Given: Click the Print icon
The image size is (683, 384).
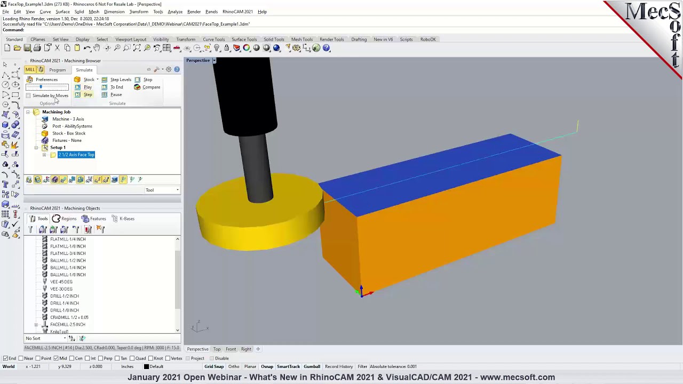Looking at the screenshot, I should 37,48.
